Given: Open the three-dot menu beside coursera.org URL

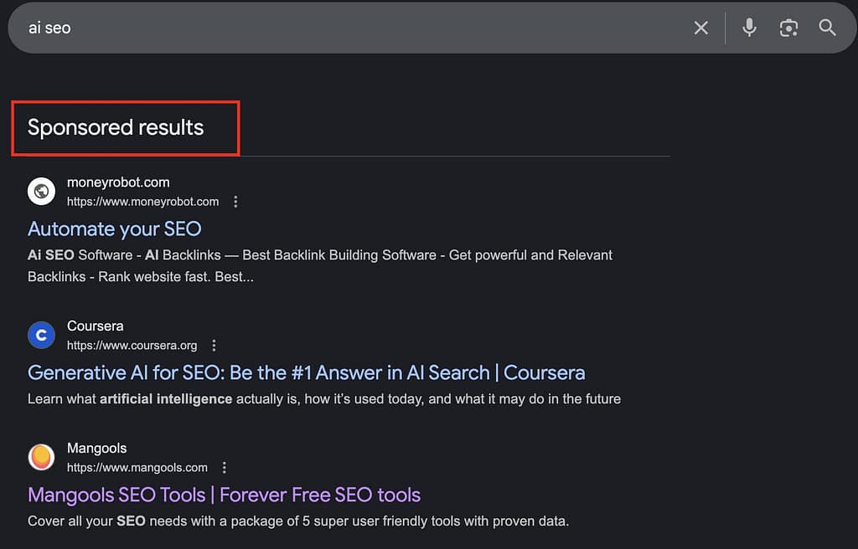Looking at the screenshot, I should click(214, 346).
